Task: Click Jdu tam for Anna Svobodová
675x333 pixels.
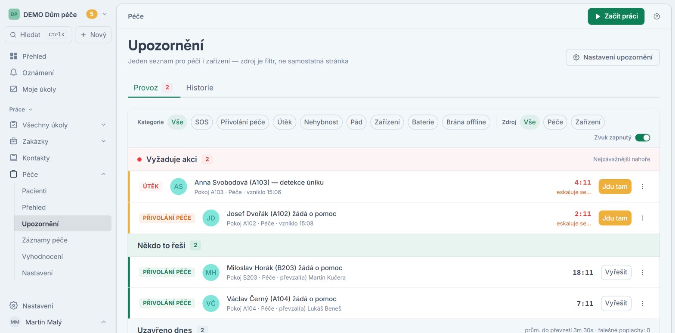Action: click(x=615, y=187)
